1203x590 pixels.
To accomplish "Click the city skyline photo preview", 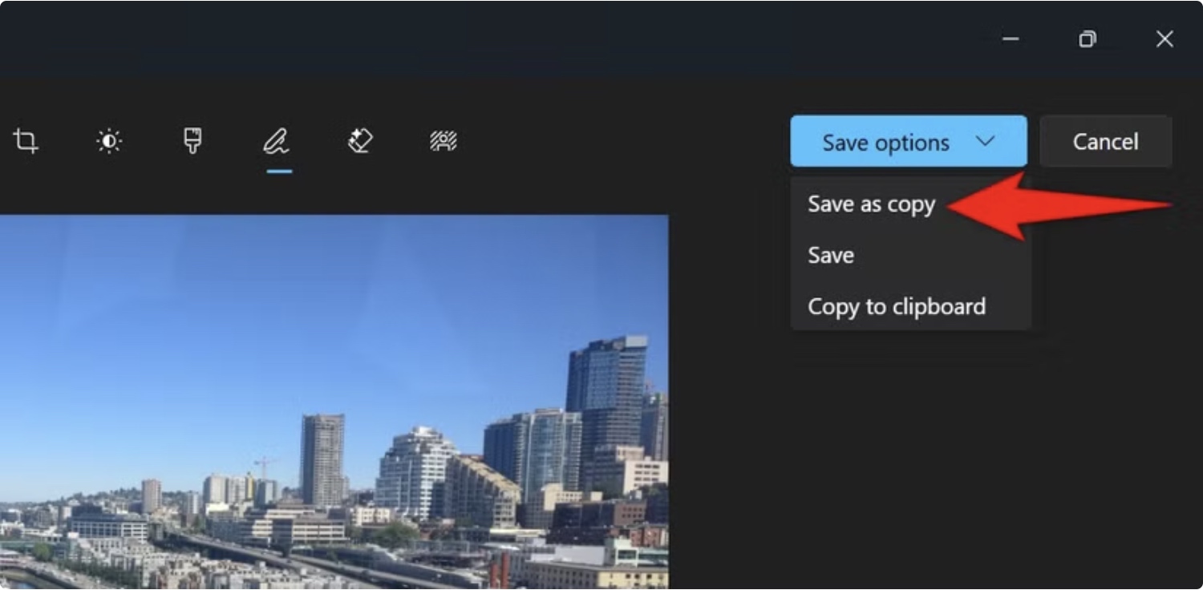I will pos(334,402).
